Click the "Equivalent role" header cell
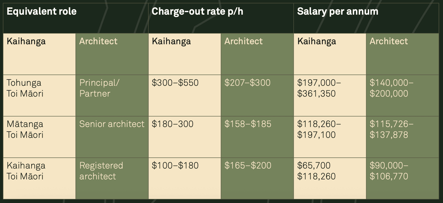 tap(42, 12)
